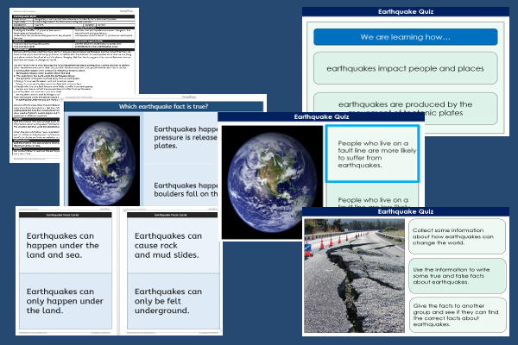Click the top-right 'Earthquake Quiz' title bar
Image resolution: width=518 pixels, height=345 pixels.
click(406, 12)
